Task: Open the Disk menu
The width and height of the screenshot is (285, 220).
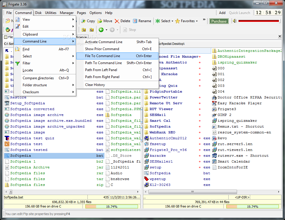Action: 38,13
